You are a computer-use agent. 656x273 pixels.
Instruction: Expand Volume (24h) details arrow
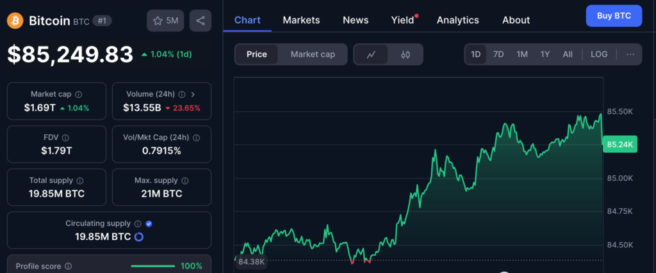[193, 94]
